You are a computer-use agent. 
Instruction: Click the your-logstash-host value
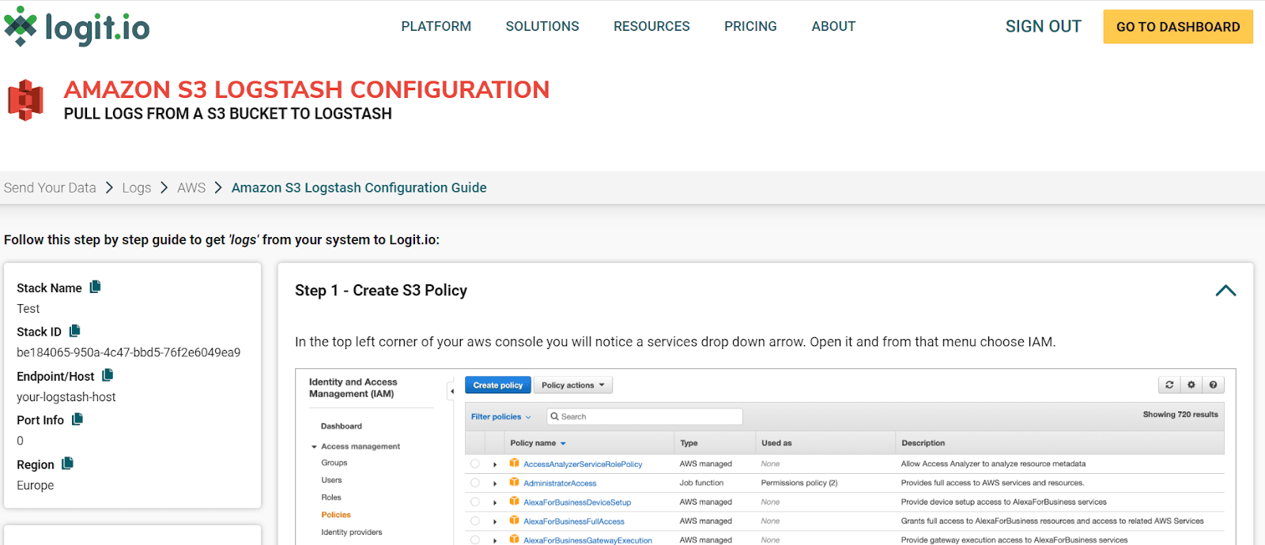click(66, 397)
